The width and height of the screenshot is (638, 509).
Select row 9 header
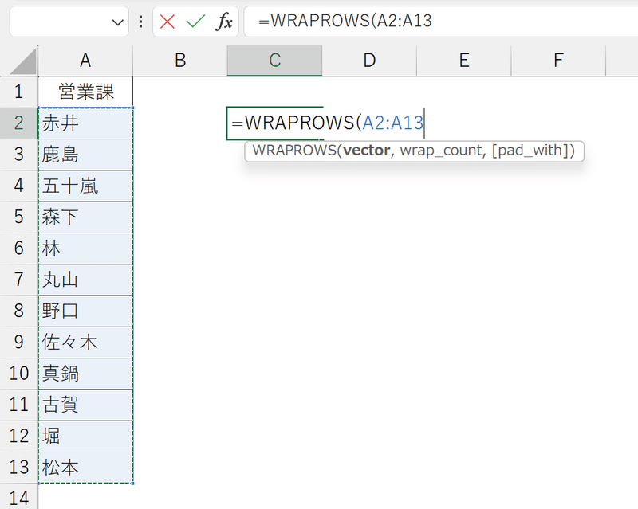click(18, 343)
